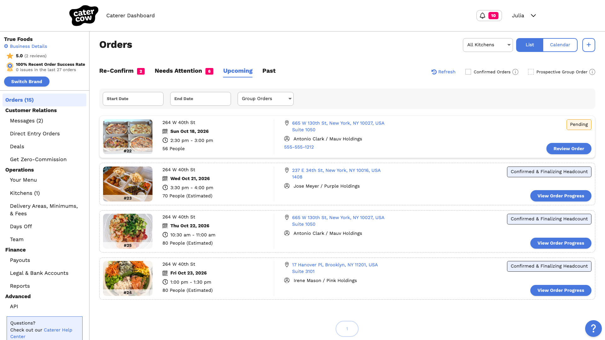Expand the Julia account menu
This screenshot has width=605, height=340.
tap(524, 15)
